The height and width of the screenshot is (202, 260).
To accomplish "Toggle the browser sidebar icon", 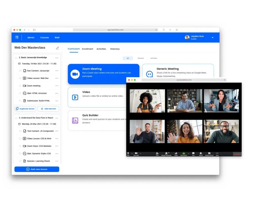I will click(x=34, y=30).
